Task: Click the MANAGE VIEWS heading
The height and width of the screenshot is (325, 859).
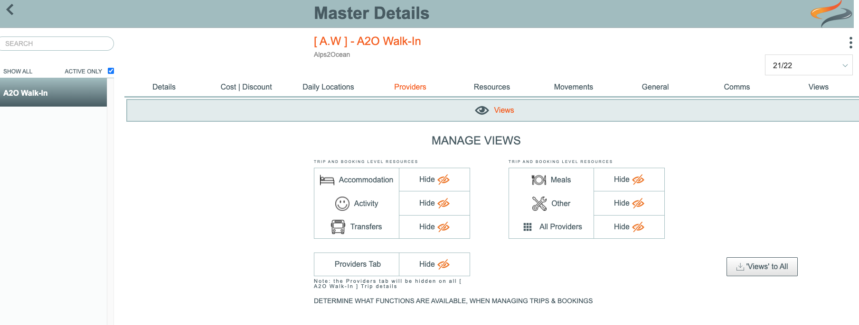Action: point(476,141)
